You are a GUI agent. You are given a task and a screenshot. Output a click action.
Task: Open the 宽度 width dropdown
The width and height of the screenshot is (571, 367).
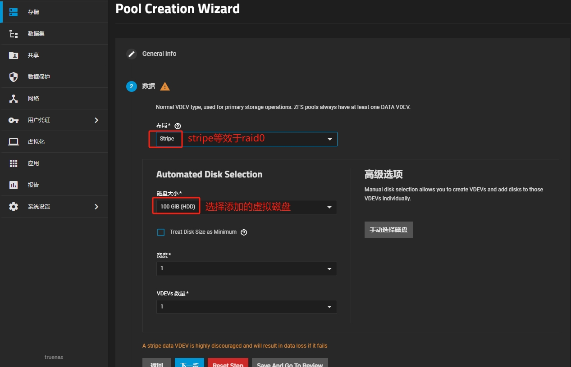[246, 269]
